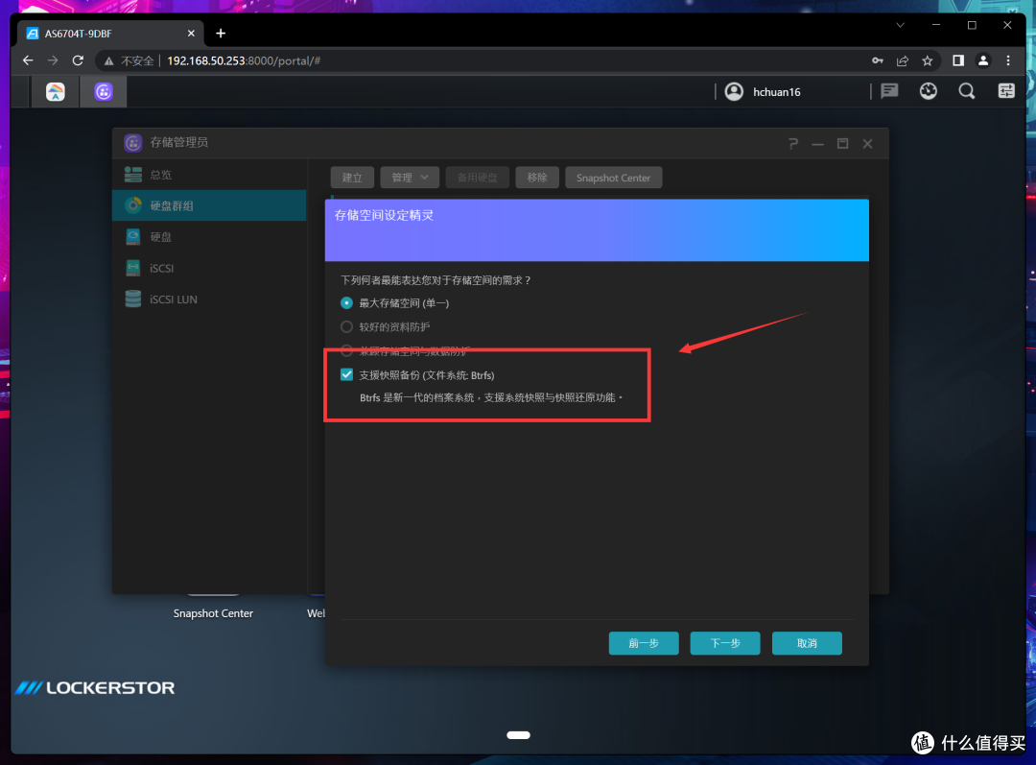1036x765 pixels.
Task: Open Chrome's three-dot menu
Action: tap(1009, 60)
